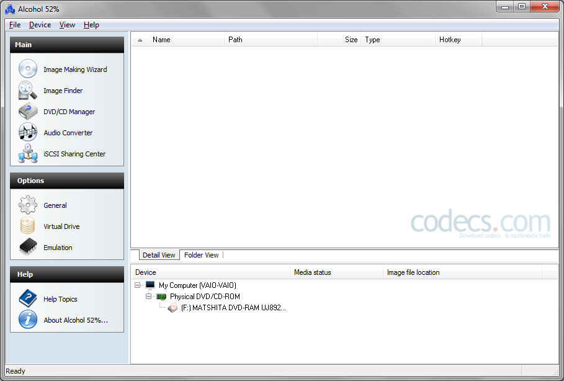Viewport: 564px width, 381px height.
Task: Open DVD/CD Manager drive icon
Action: point(28,111)
